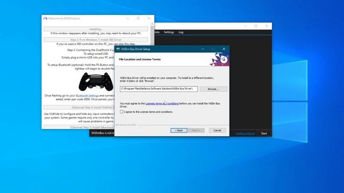The width and height of the screenshot is (344, 193).
Task: Click the Browse button in ViGEm setup
Action: (213, 89)
